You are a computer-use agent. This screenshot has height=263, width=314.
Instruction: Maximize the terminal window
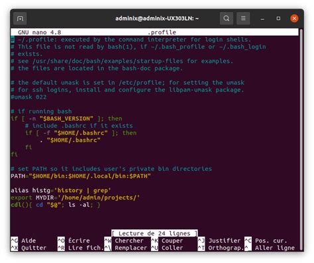tap(278, 19)
